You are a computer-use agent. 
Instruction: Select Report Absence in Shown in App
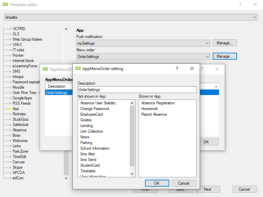point(154,114)
